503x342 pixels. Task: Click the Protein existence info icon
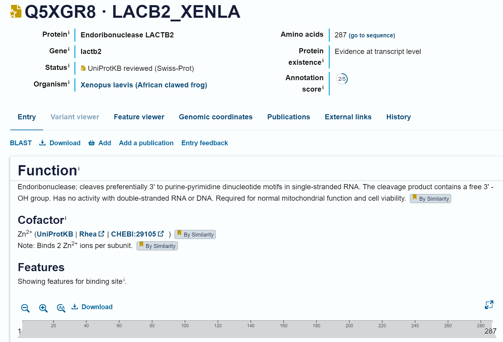tap(323, 60)
